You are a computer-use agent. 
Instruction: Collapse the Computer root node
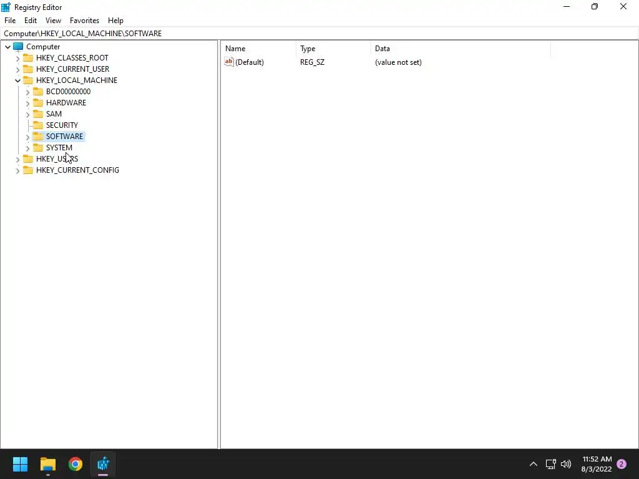(x=7, y=47)
